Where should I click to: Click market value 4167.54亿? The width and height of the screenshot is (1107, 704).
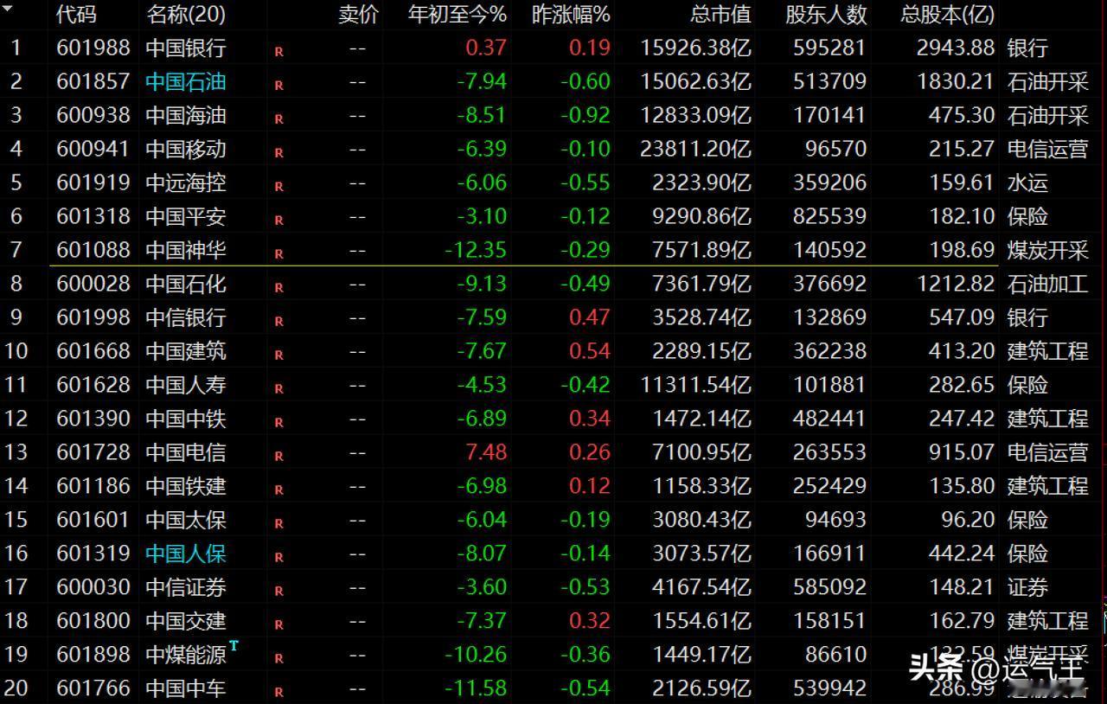coord(702,587)
